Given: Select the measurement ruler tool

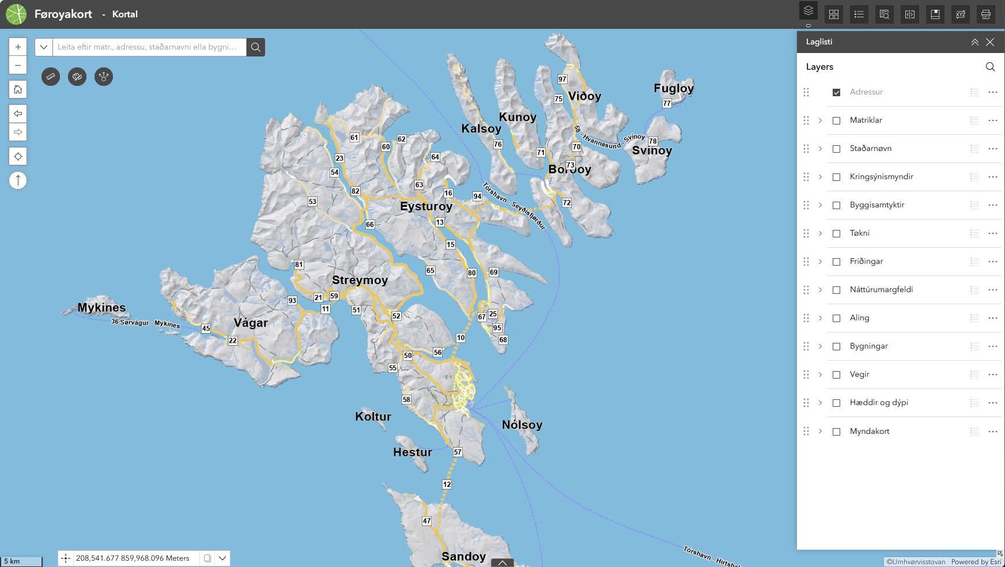Looking at the screenshot, I should [x=51, y=77].
